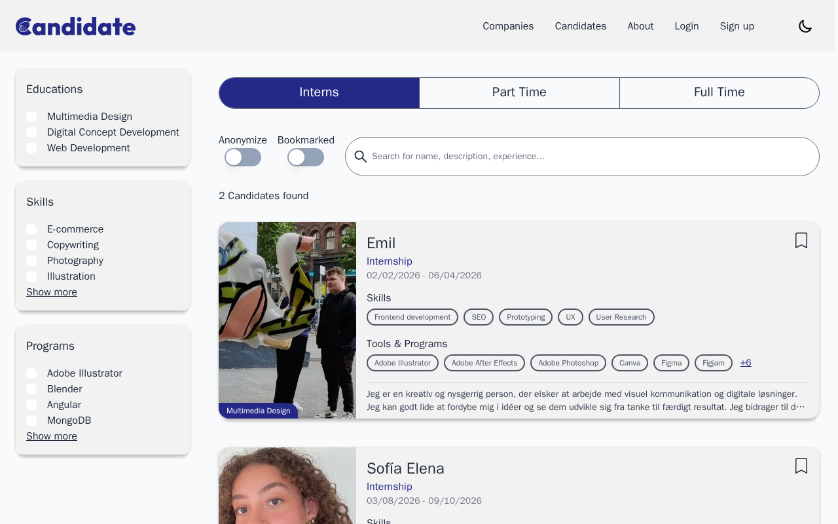
Task: Click the Programs panel heading
Action: click(x=50, y=346)
